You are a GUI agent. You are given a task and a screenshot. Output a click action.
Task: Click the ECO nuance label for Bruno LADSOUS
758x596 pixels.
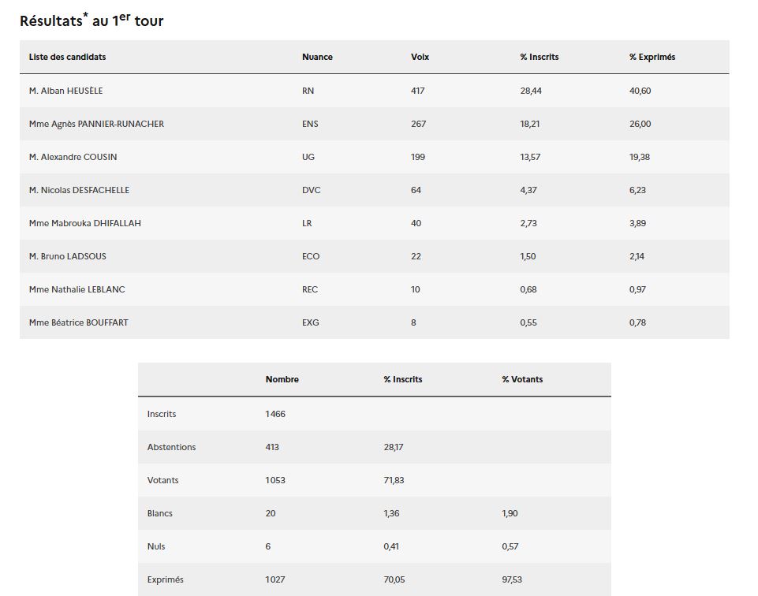point(310,256)
